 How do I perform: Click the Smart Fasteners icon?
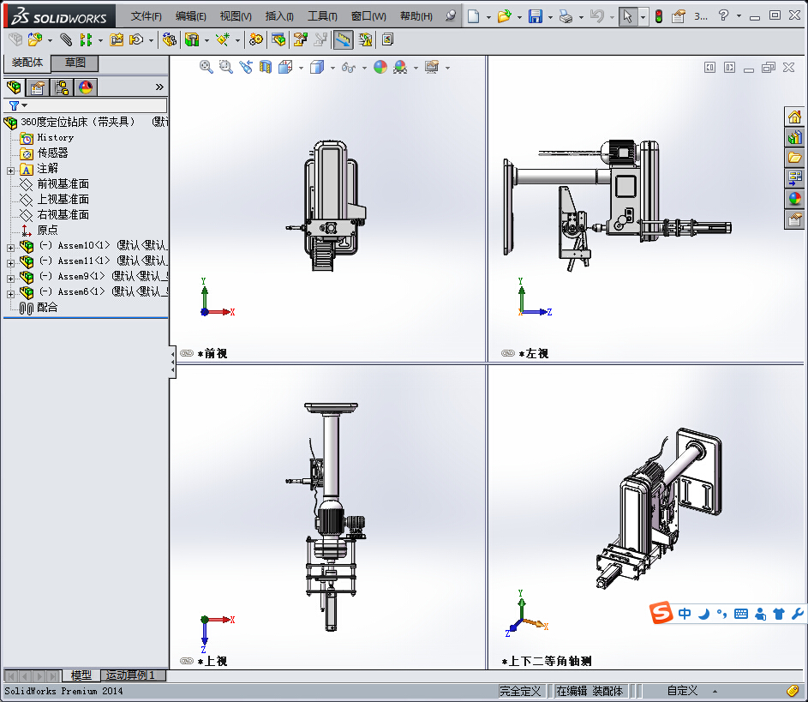[117, 39]
